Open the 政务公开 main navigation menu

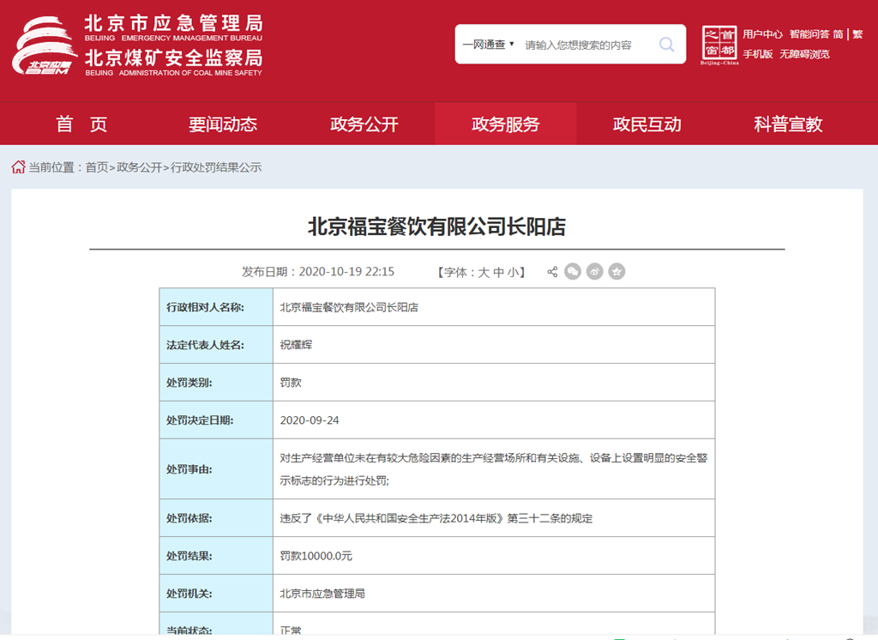point(364,124)
